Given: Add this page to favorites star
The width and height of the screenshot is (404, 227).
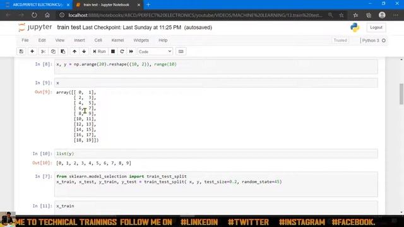Looking at the screenshot, I should pos(342,15).
